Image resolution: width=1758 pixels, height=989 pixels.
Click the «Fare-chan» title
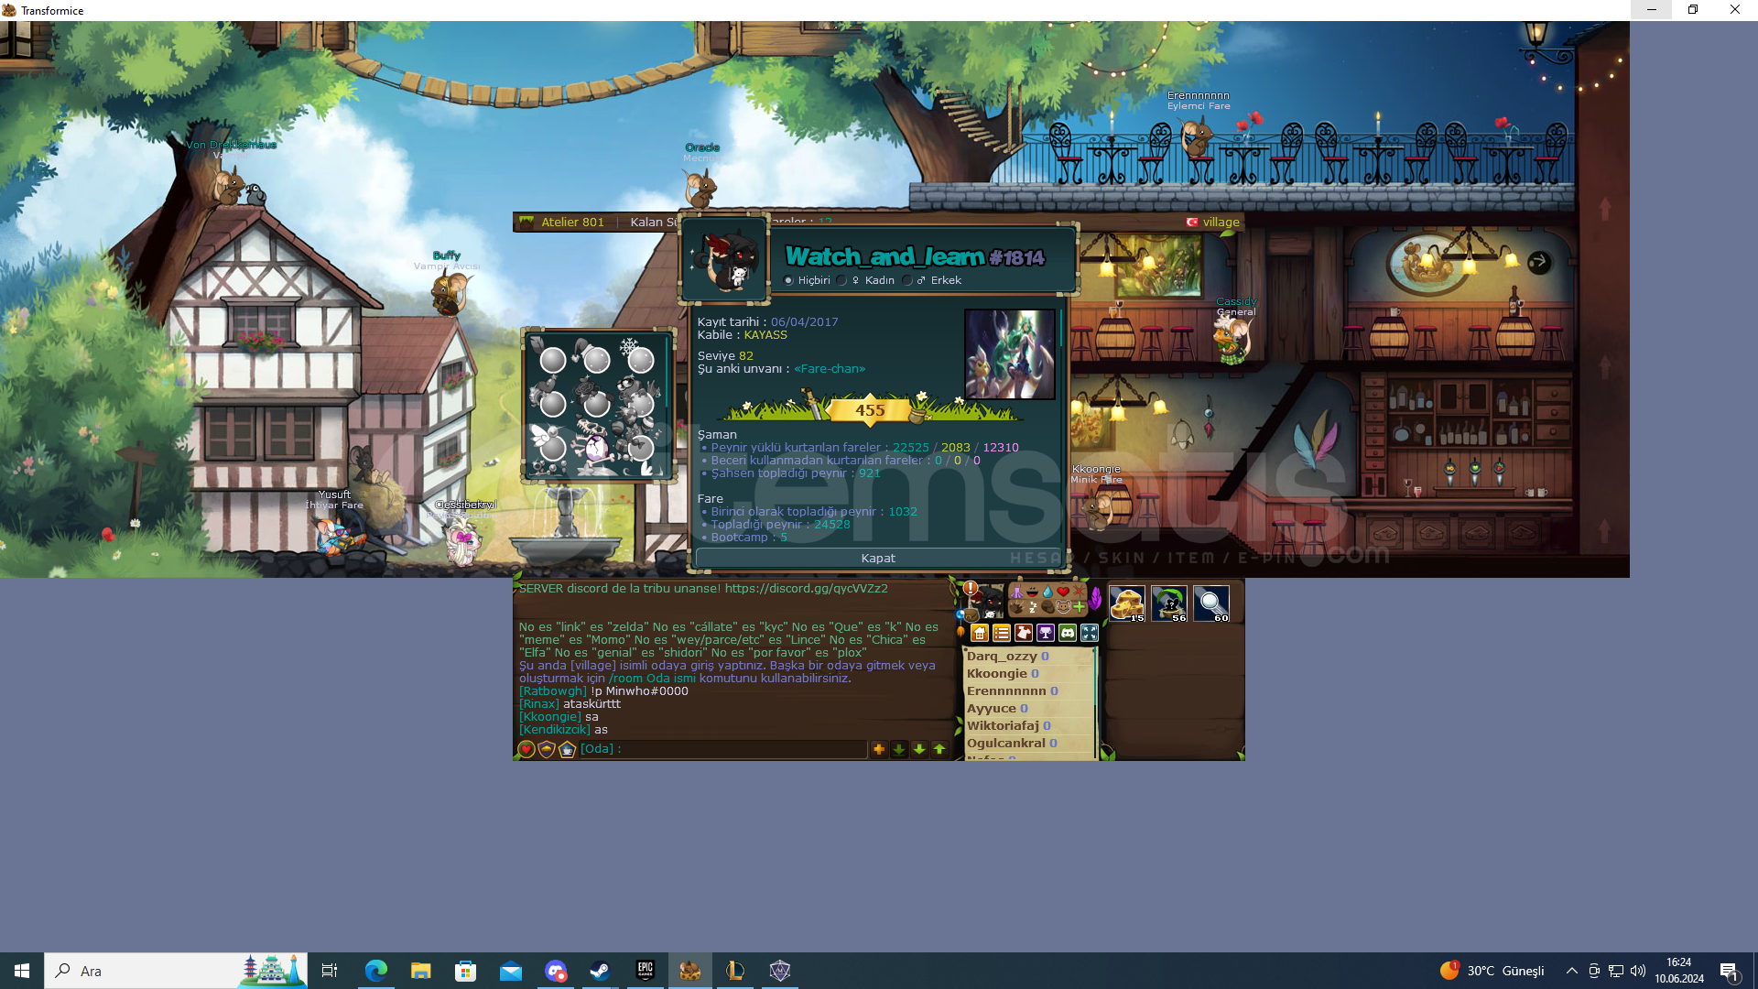tap(830, 369)
